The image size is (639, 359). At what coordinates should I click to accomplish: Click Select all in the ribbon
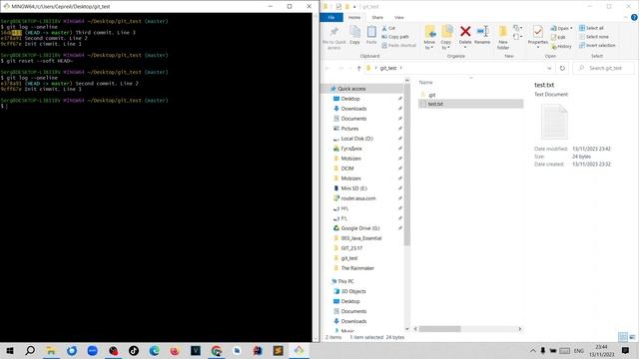pos(591,28)
